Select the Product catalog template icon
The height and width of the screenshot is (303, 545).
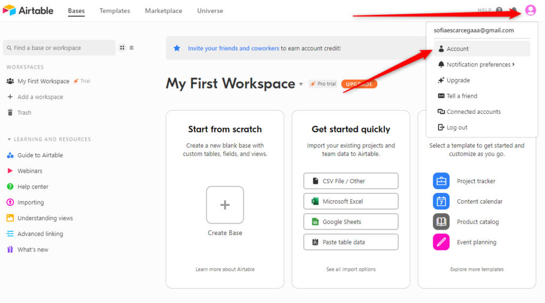441,222
